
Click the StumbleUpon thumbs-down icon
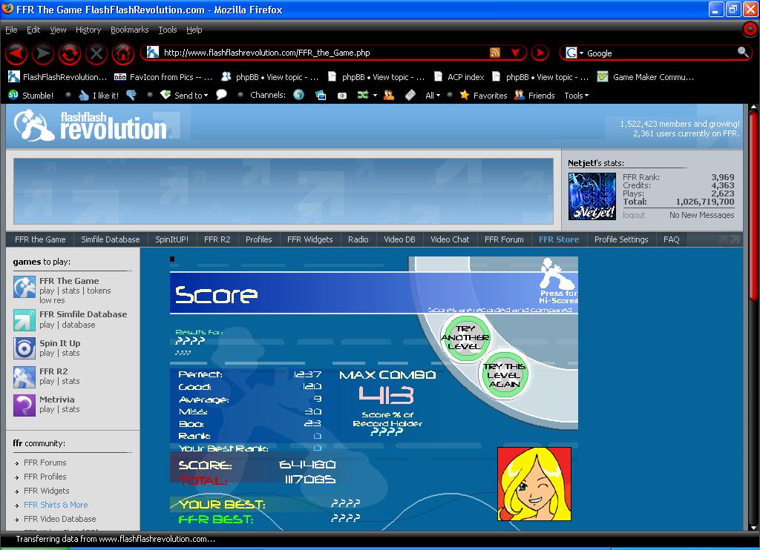[131, 95]
